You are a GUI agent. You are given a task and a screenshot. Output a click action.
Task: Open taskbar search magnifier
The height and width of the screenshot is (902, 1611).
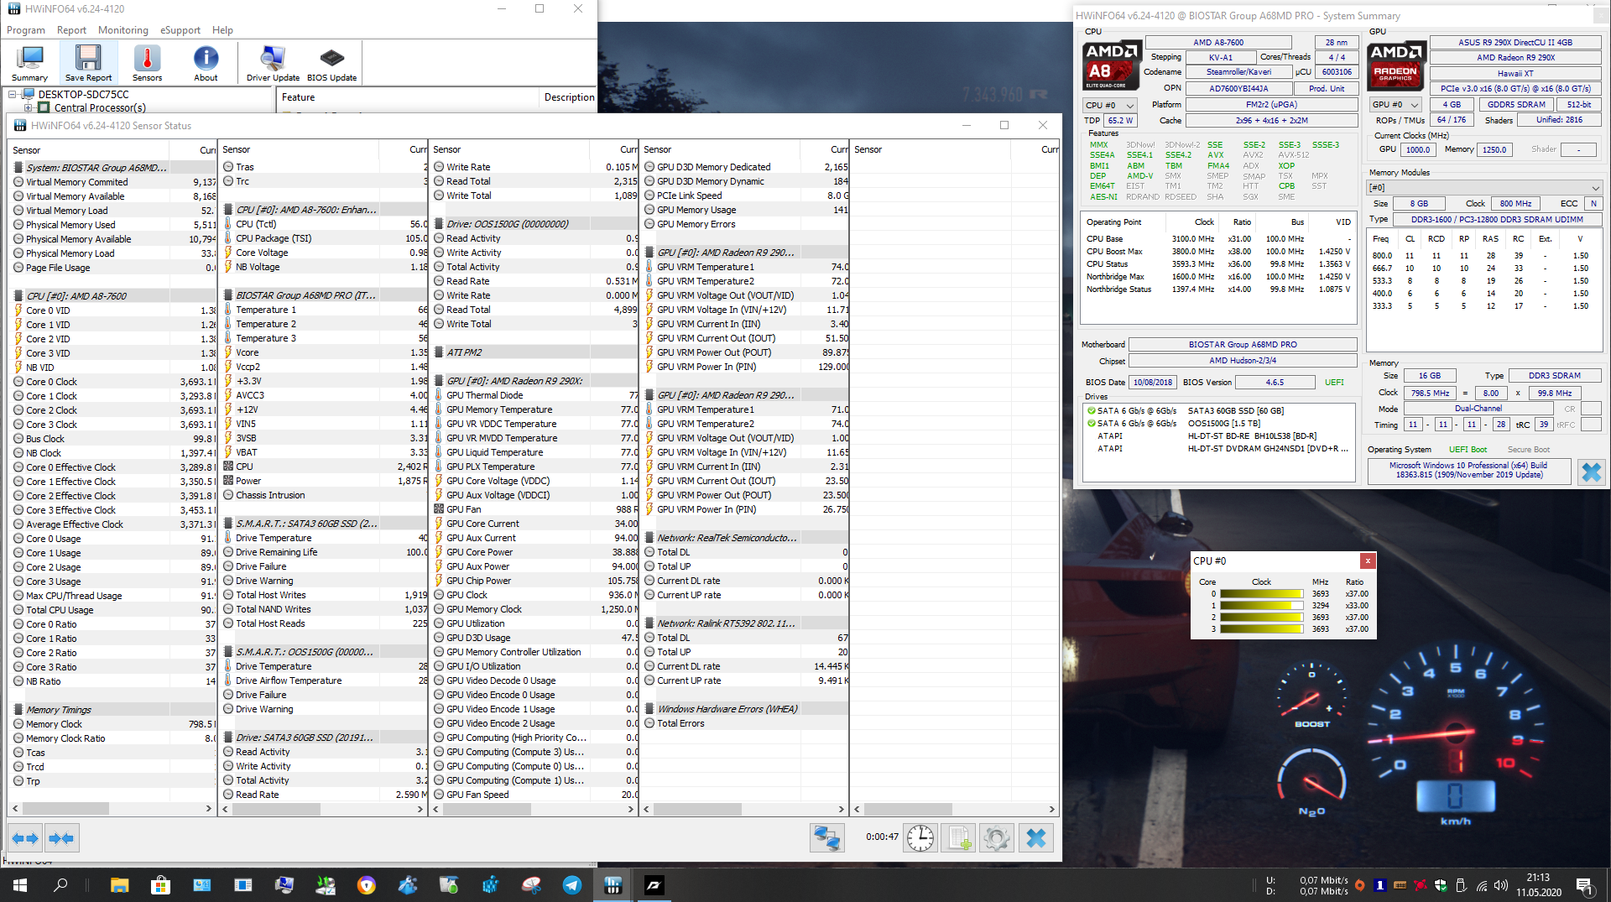60,885
